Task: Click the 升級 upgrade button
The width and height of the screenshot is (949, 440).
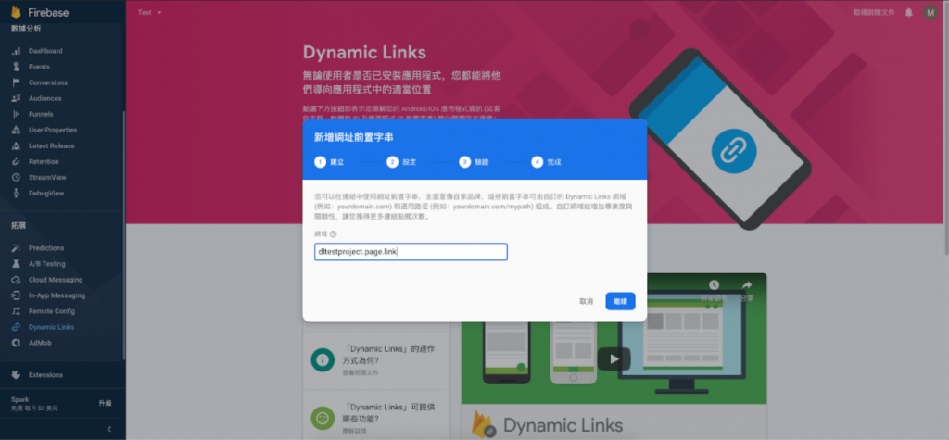Action: (106, 404)
